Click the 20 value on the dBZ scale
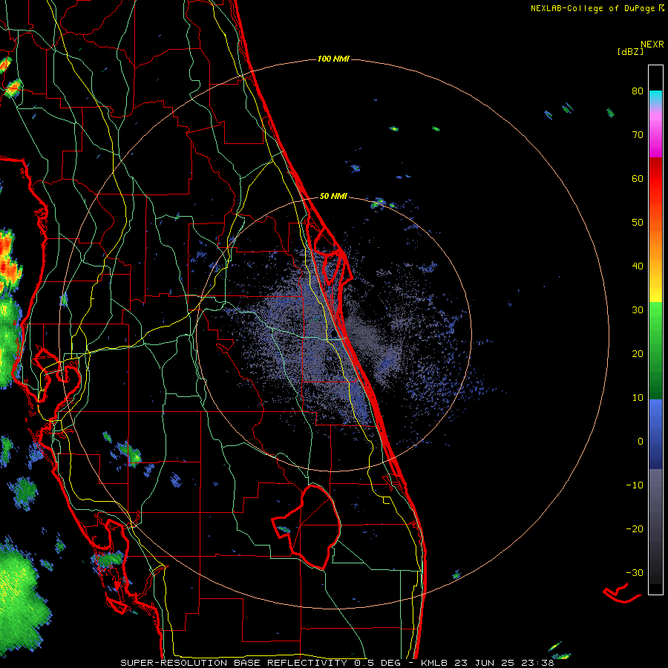Image resolution: width=668 pixels, height=668 pixels. [638, 353]
